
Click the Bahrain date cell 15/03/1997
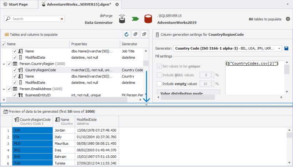pyautogui.click(x=97, y=157)
